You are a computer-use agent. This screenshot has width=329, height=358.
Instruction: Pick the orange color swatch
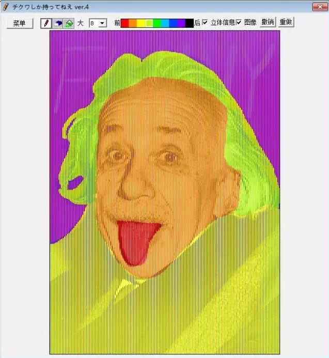tap(133, 23)
